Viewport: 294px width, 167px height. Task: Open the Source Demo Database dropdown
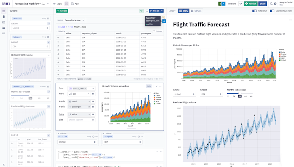tap(75, 20)
